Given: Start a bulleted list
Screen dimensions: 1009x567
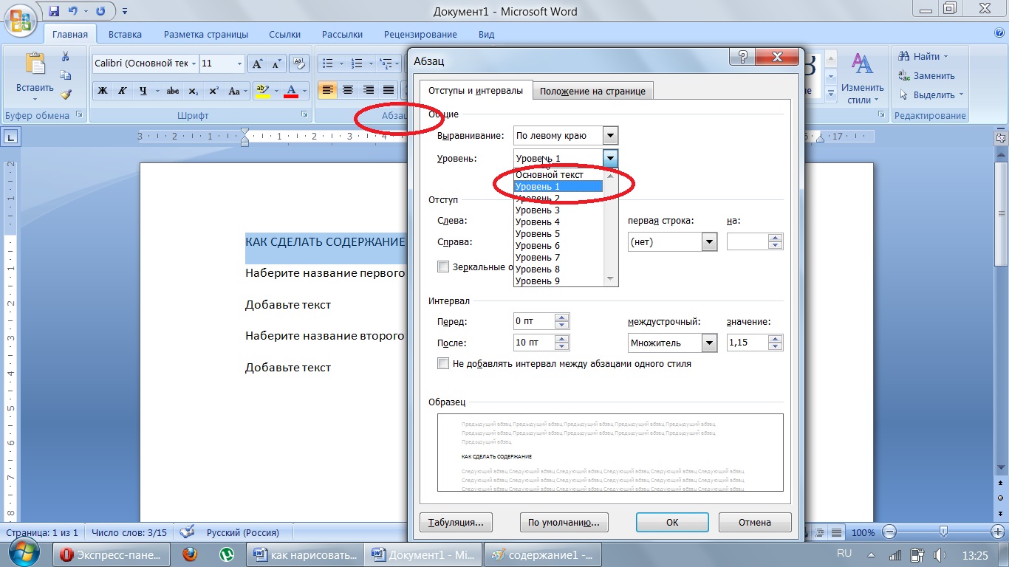Looking at the screenshot, I should [328, 63].
